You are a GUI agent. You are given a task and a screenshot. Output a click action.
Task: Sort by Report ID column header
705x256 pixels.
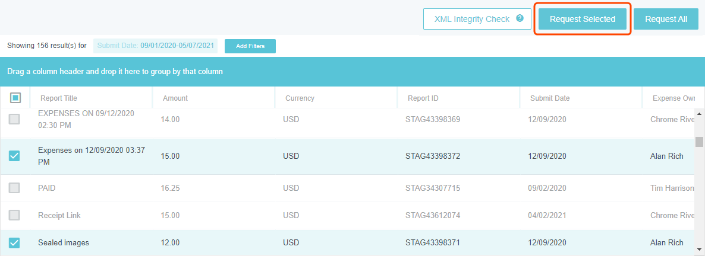423,98
